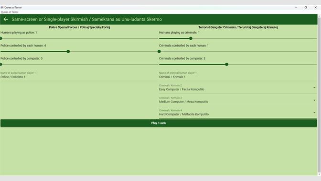Start the skirmish with the Play / Ludu button

tap(159, 123)
